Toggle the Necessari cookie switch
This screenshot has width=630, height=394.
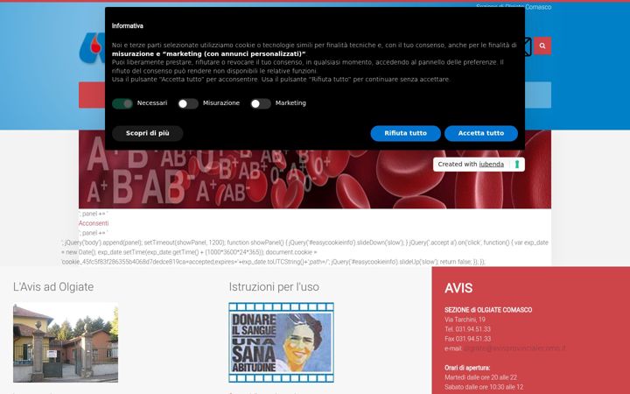(x=122, y=103)
